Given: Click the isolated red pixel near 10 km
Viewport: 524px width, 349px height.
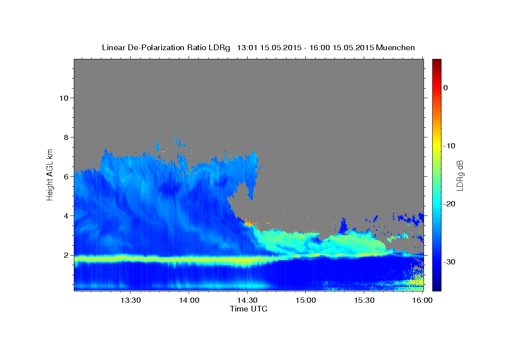Looking at the screenshot, I should click(x=84, y=94).
